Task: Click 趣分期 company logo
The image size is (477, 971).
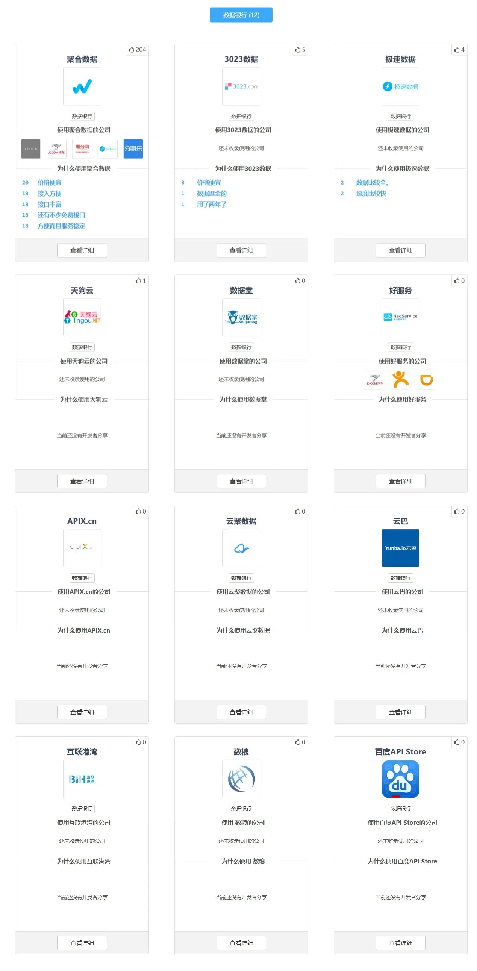Action: point(82,148)
